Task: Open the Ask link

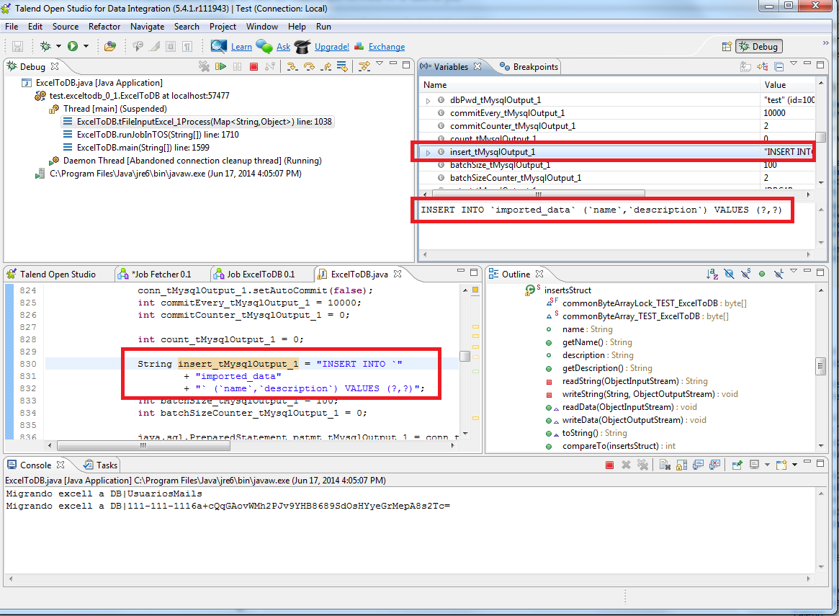Action: [x=283, y=47]
